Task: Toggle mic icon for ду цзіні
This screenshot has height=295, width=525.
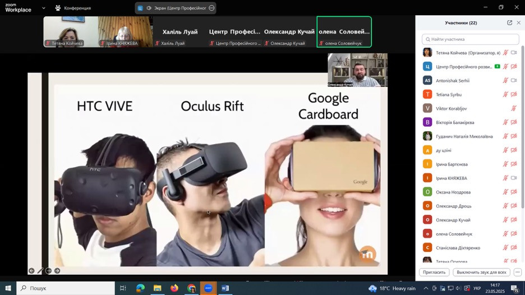Action: [x=505, y=150]
